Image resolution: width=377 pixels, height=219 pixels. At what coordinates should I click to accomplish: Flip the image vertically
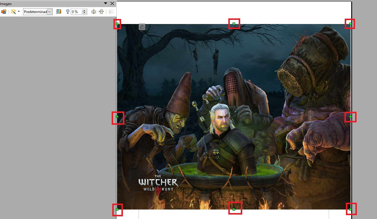tap(101, 12)
